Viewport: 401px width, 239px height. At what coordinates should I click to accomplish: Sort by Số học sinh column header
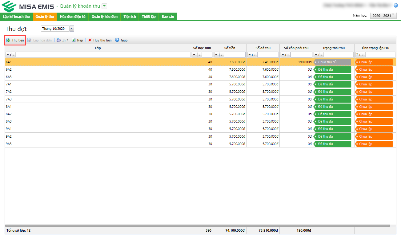pyautogui.click(x=202, y=48)
